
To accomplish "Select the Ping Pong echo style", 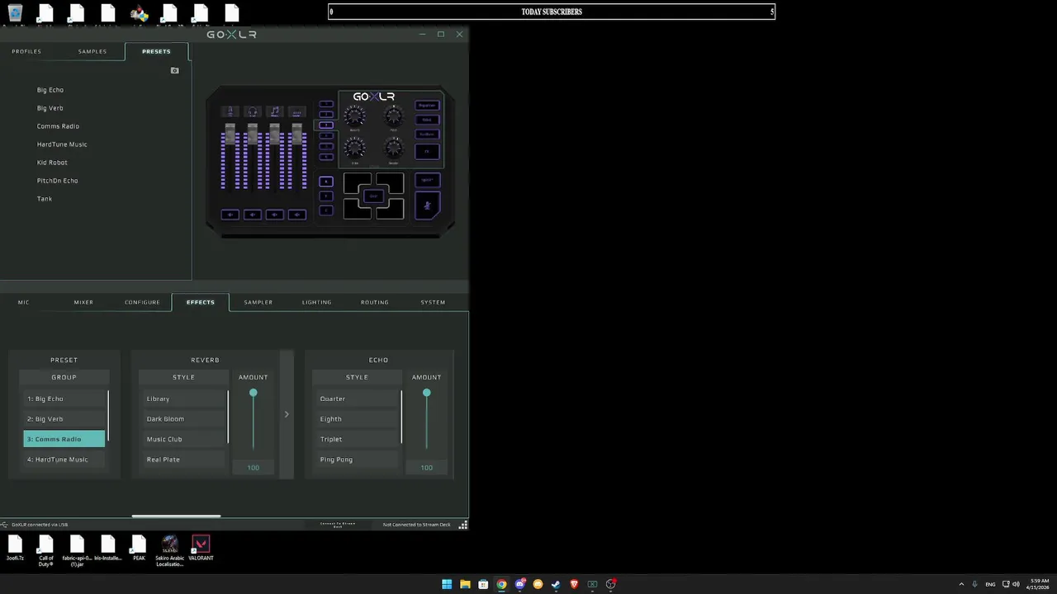I will pyautogui.click(x=357, y=460).
